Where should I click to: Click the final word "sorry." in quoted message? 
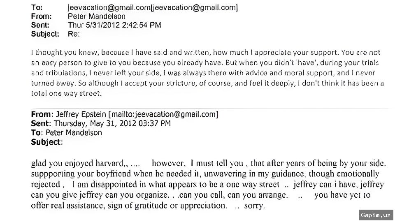click(x=255, y=206)
